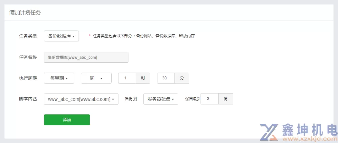338x143 pixels.
Task: Click the 任务名称 field with 备份数据库[www_abc_com]
Action: (86, 57)
